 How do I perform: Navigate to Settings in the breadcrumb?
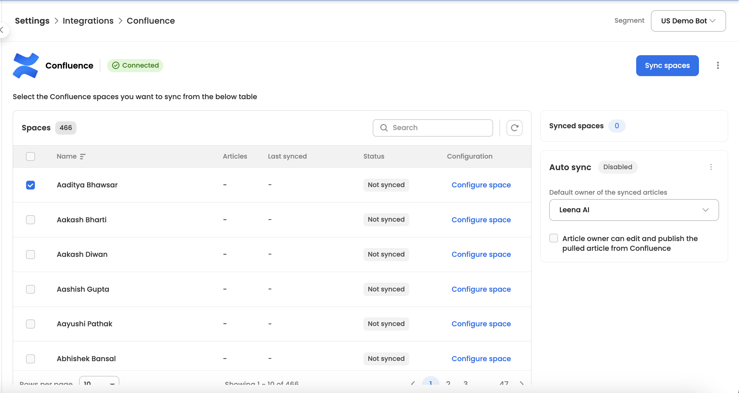coord(32,21)
